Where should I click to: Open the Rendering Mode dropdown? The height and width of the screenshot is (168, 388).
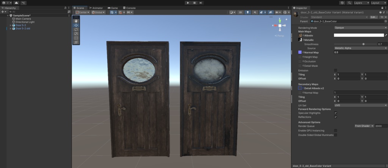coord(361,28)
